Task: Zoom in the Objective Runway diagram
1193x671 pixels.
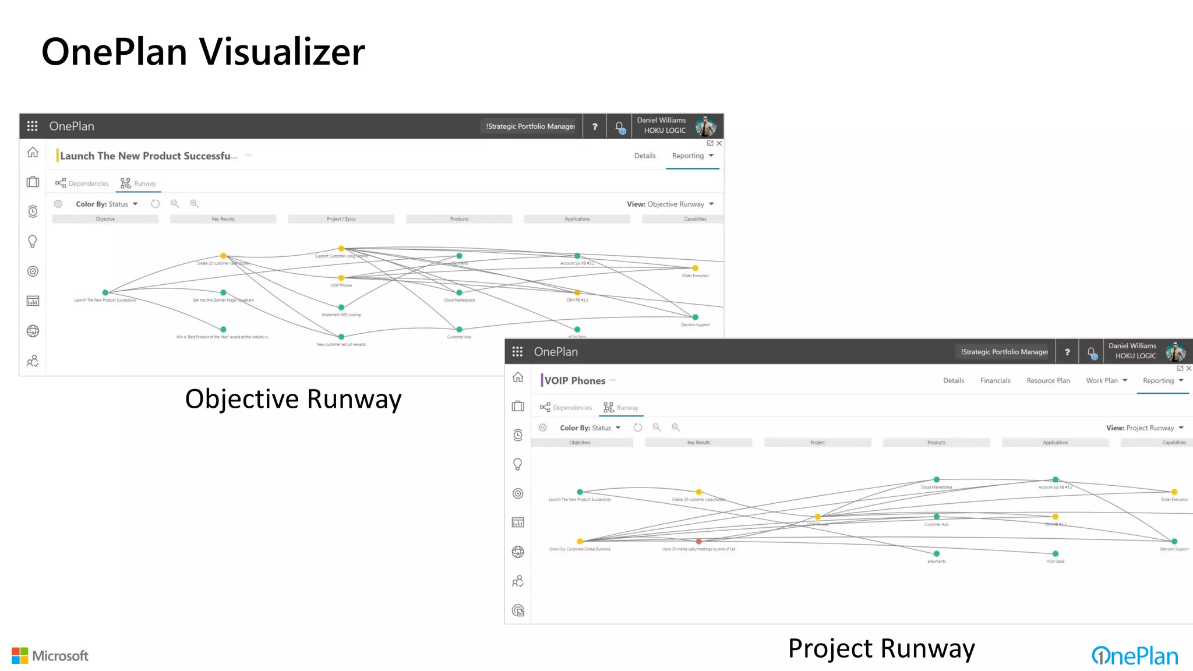Action: tap(195, 204)
